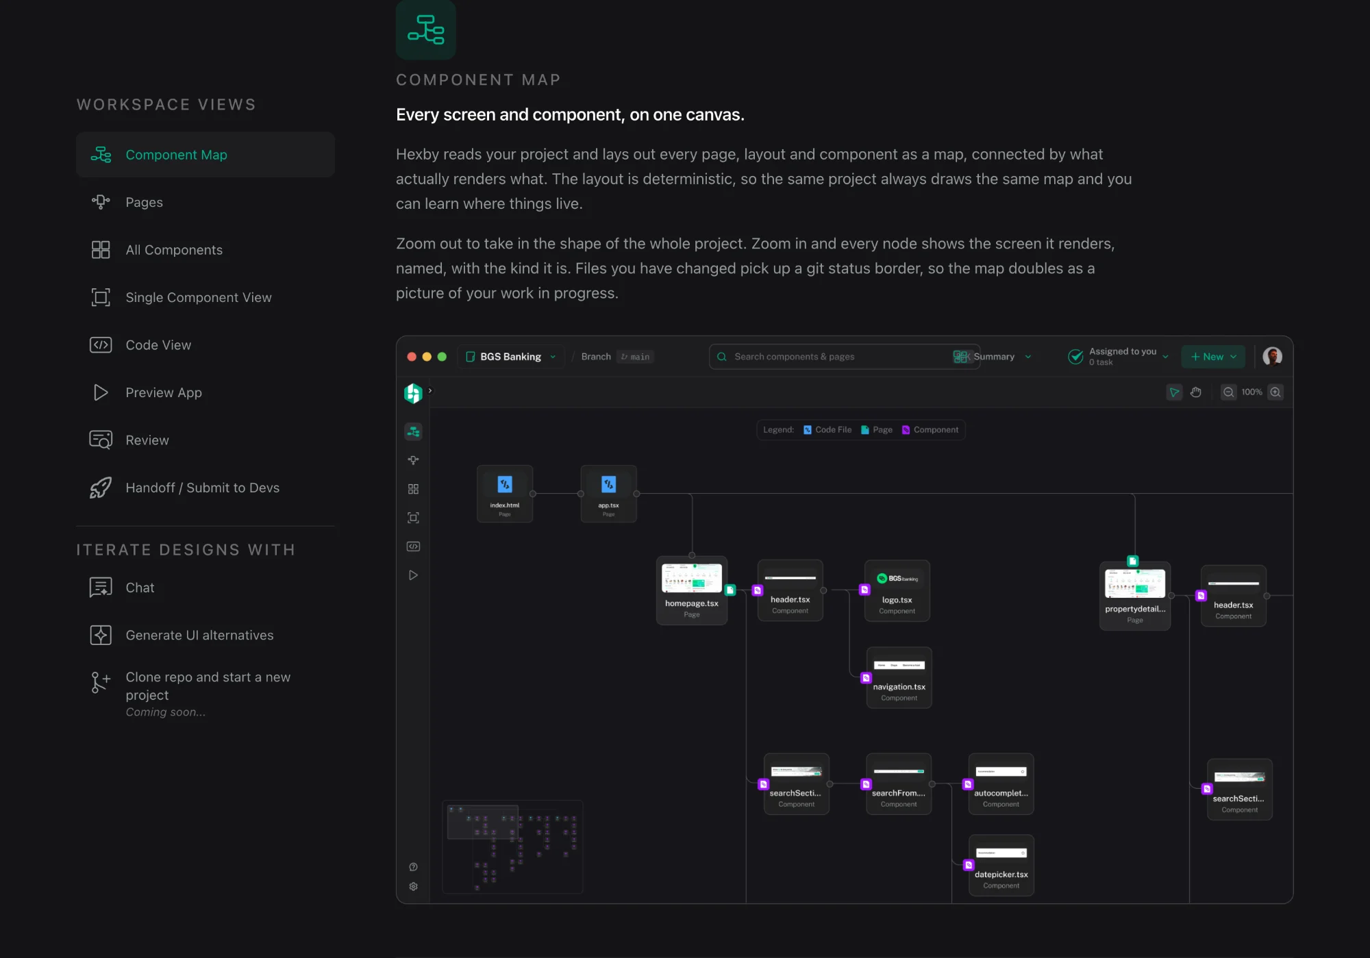Select the navigation.tsx component node
1370x958 pixels.
(899, 678)
